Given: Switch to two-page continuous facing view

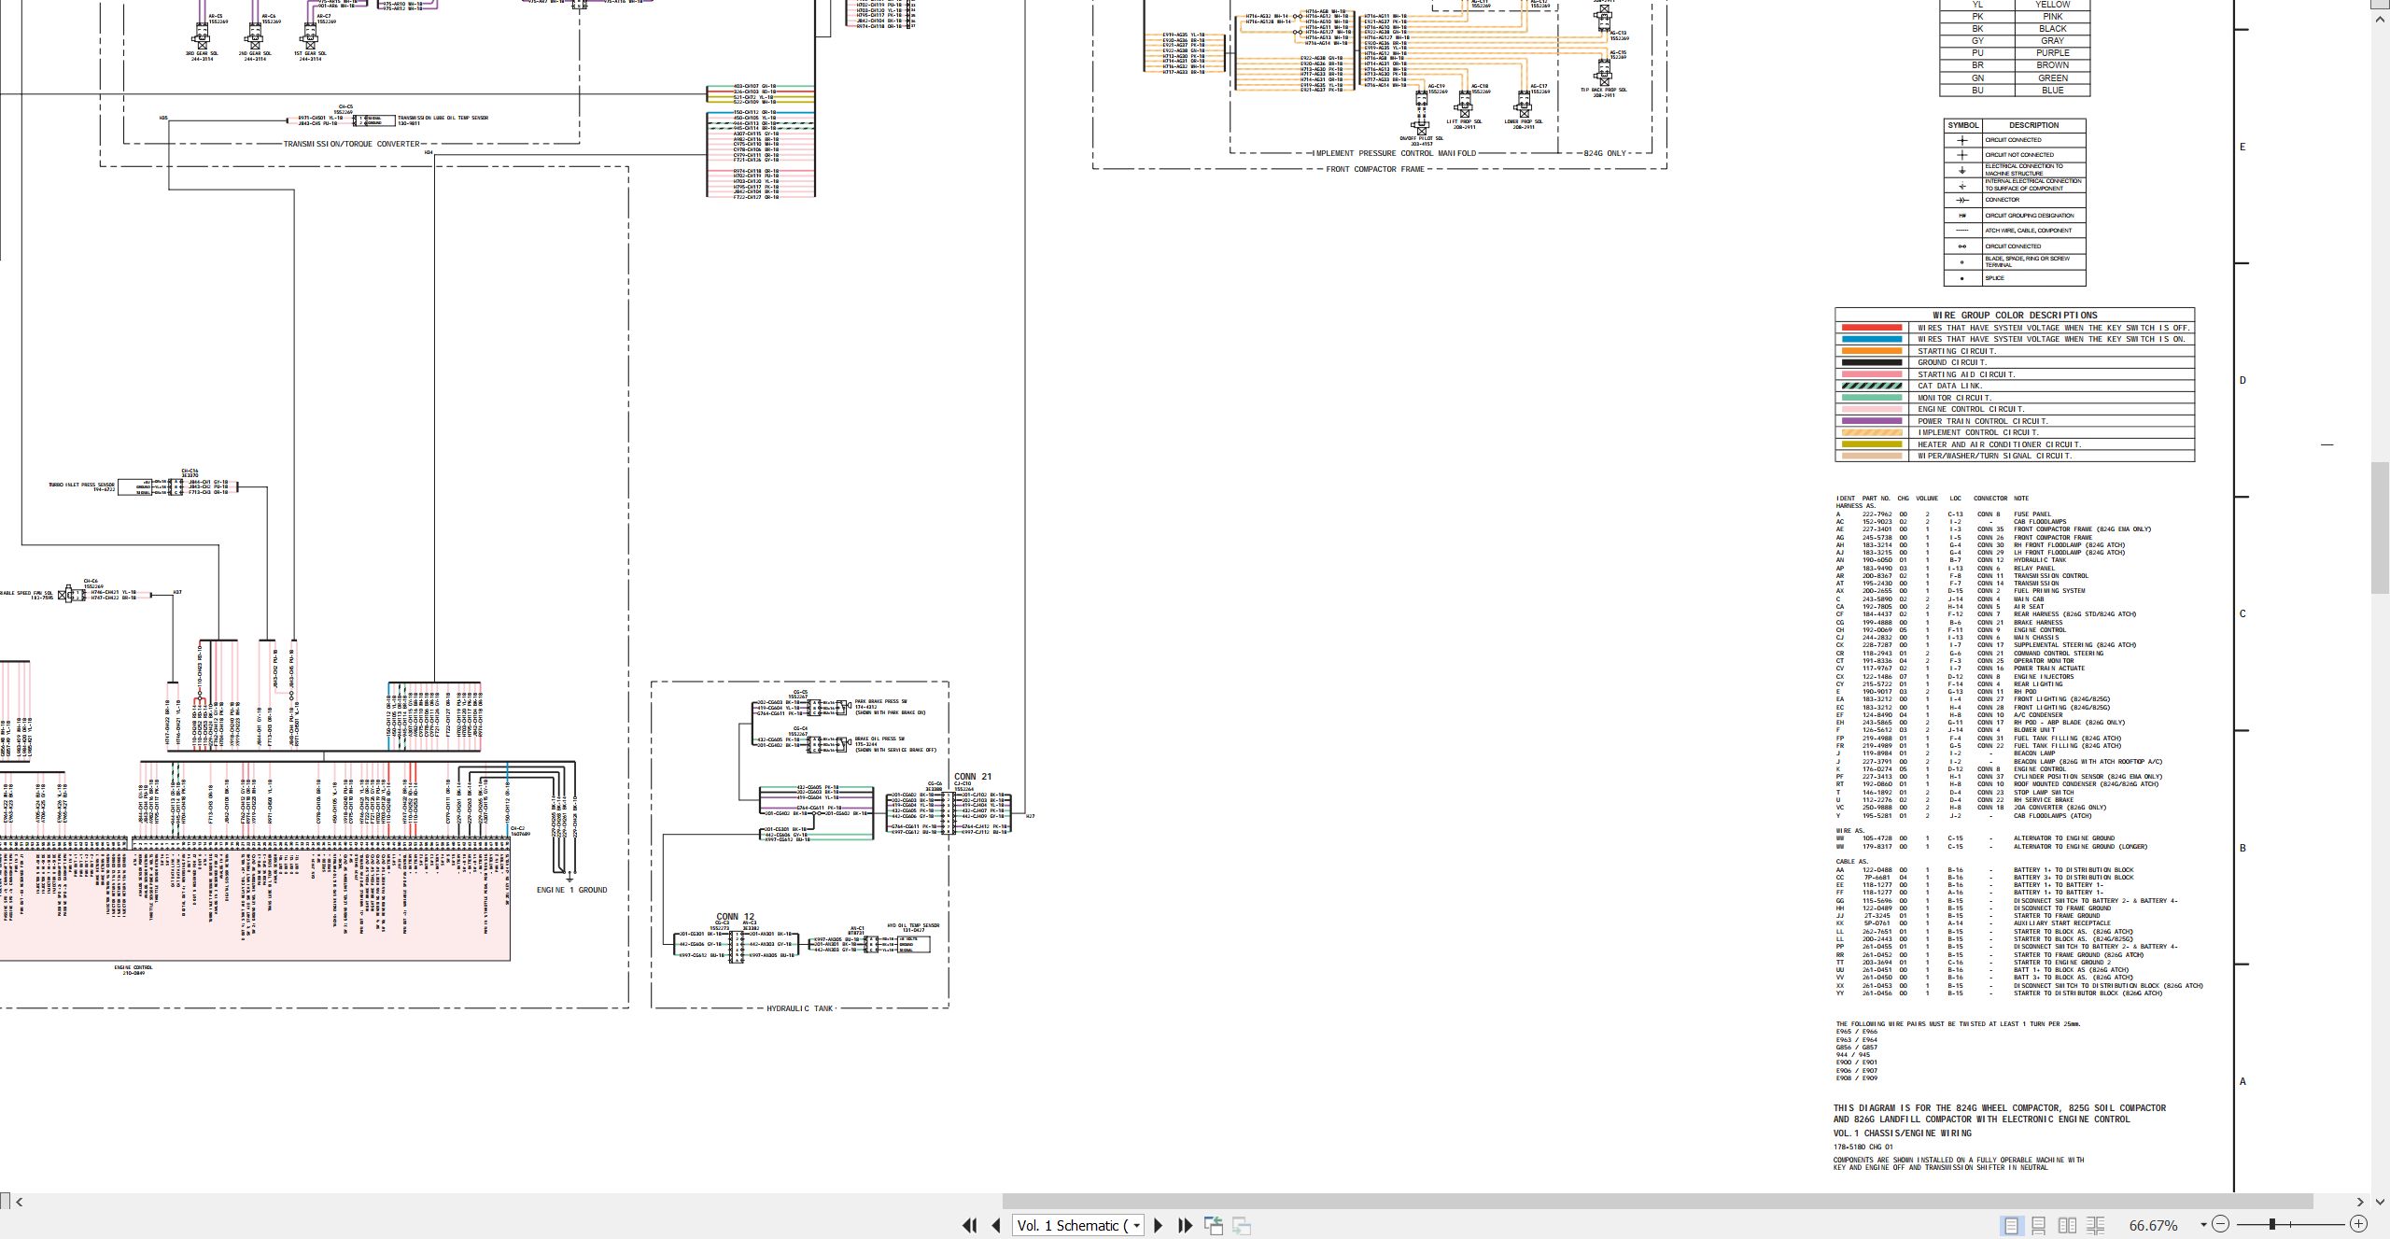Looking at the screenshot, I should [2096, 1226].
